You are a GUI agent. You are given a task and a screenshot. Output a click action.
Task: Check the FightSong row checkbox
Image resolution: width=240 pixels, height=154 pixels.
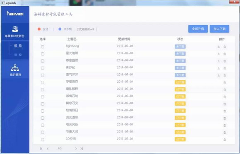[x=43, y=47]
